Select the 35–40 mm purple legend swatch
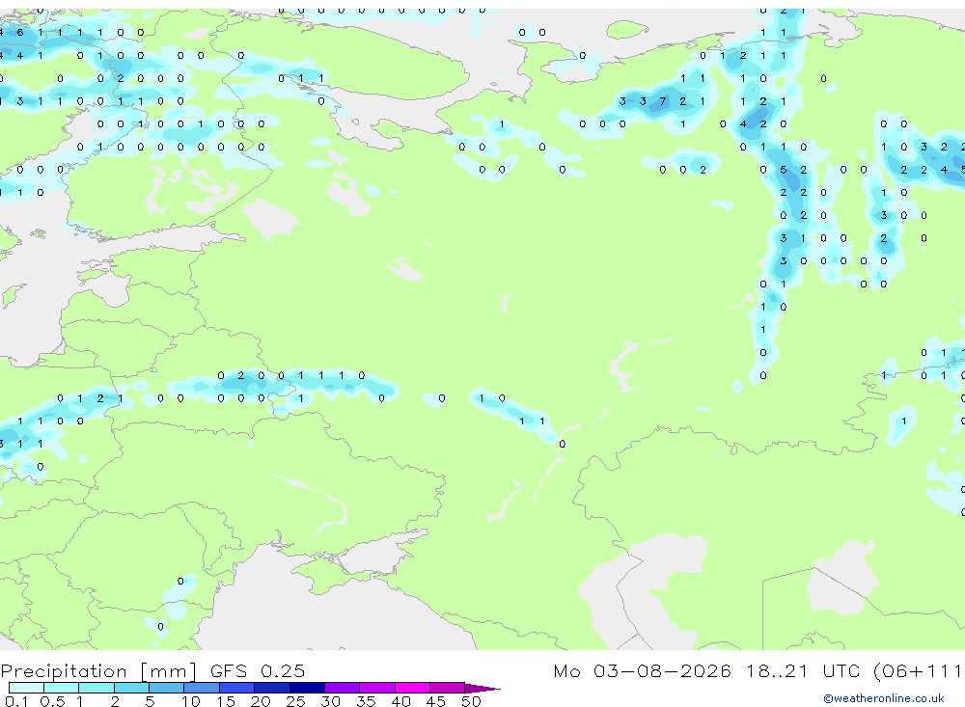 point(377,688)
